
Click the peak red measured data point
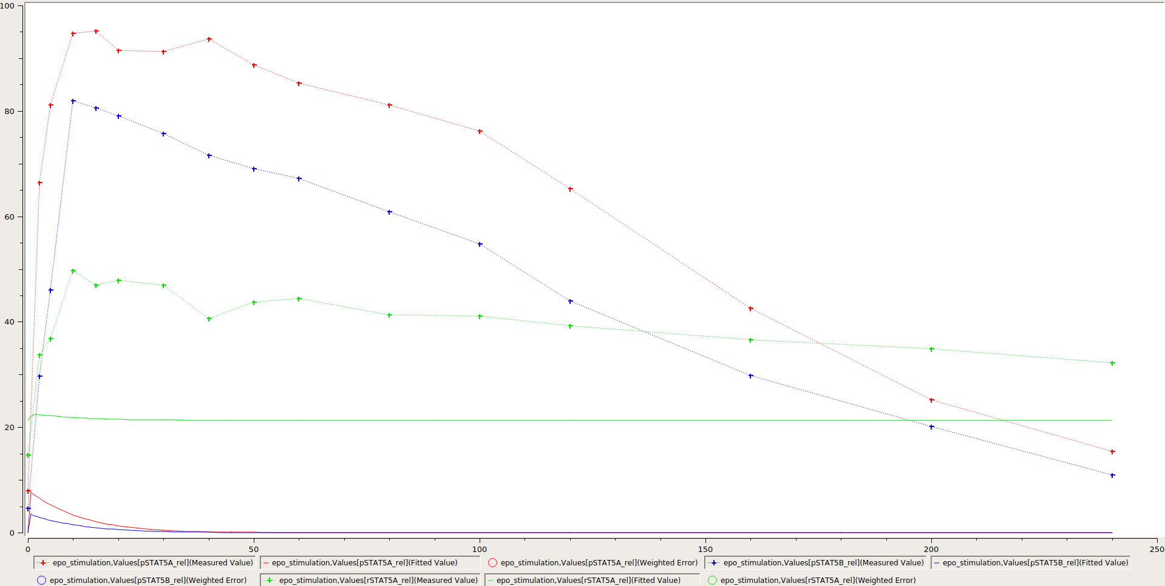coord(96,32)
